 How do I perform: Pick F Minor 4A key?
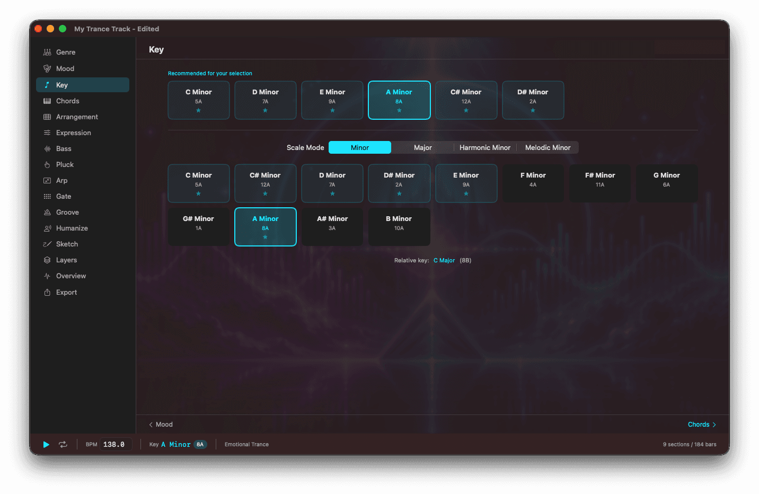coord(533,183)
